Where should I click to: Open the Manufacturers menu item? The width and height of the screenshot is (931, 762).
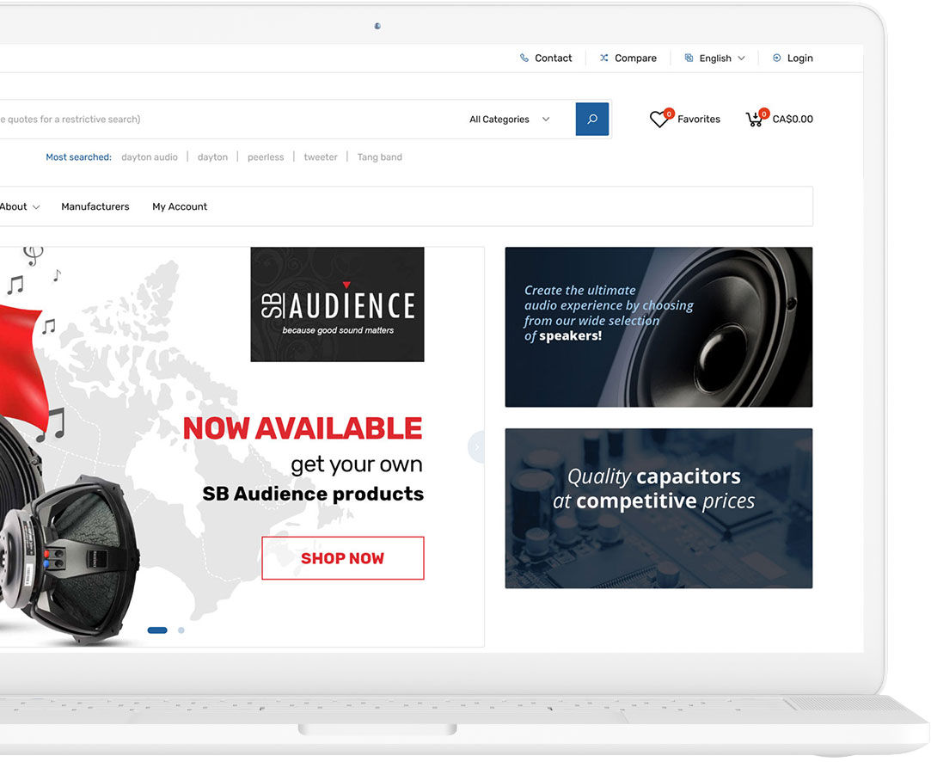[x=95, y=206]
